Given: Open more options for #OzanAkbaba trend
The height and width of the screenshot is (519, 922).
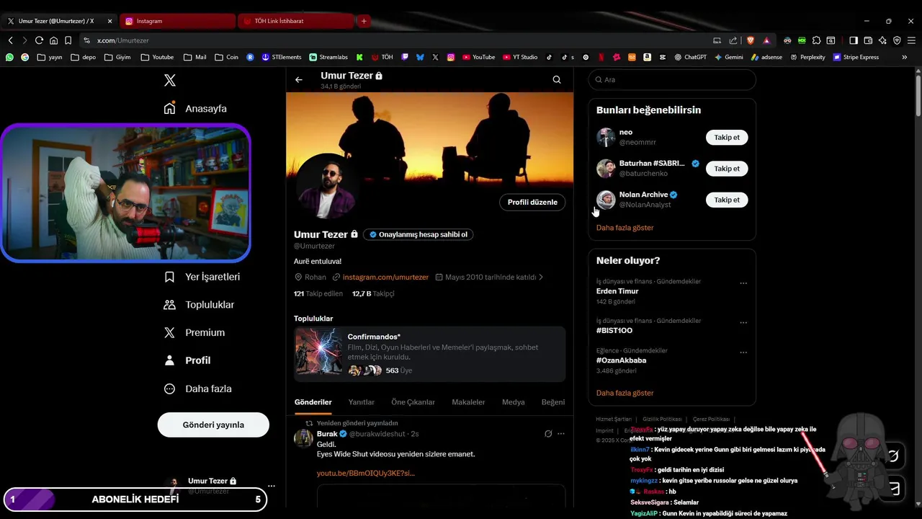Looking at the screenshot, I should pyautogui.click(x=743, y=352).
